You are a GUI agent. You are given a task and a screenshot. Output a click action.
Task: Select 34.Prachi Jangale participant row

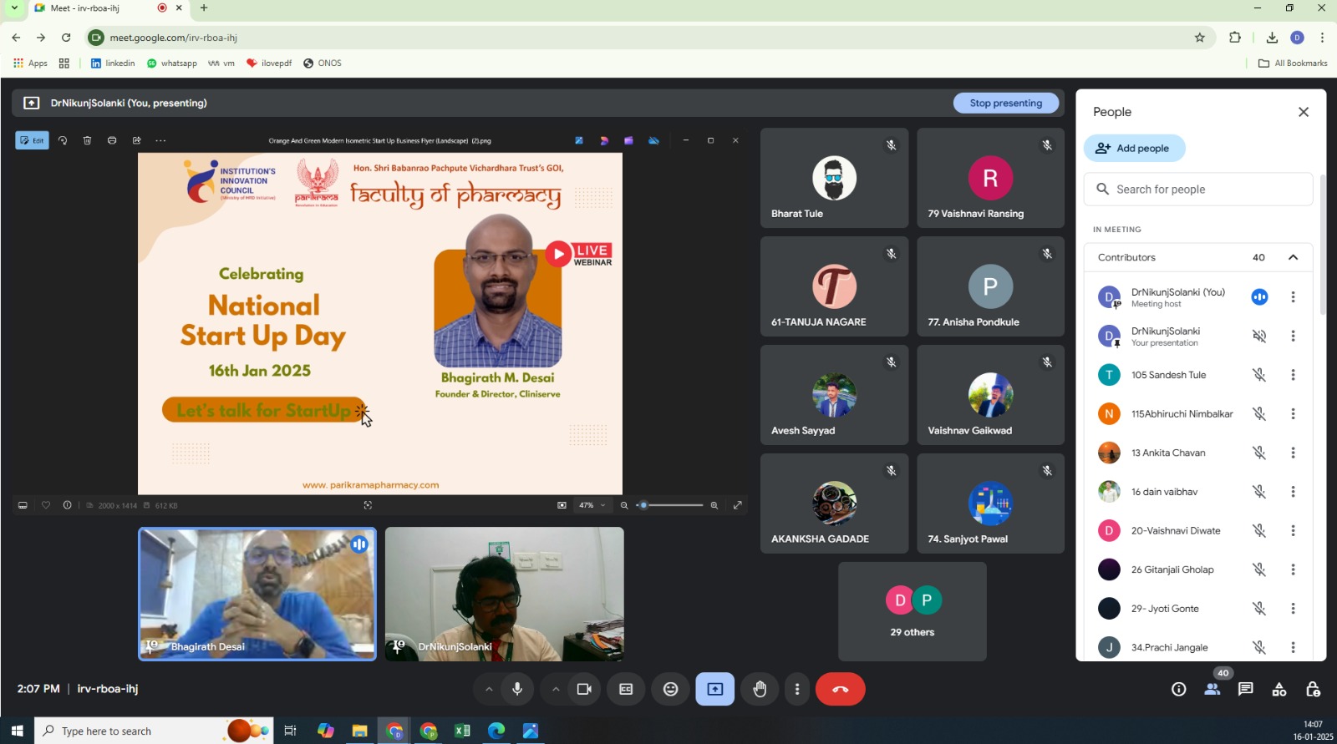coord(1198,647)
